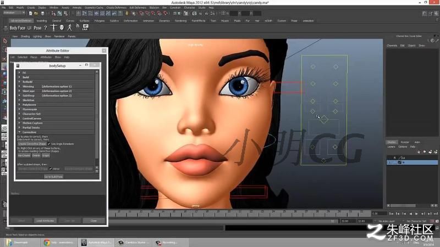The width and height of the screenshot is (440, 247).
Task: Click the lock icon in the status line
Action: pyautogui.click(x=127, y=13)
